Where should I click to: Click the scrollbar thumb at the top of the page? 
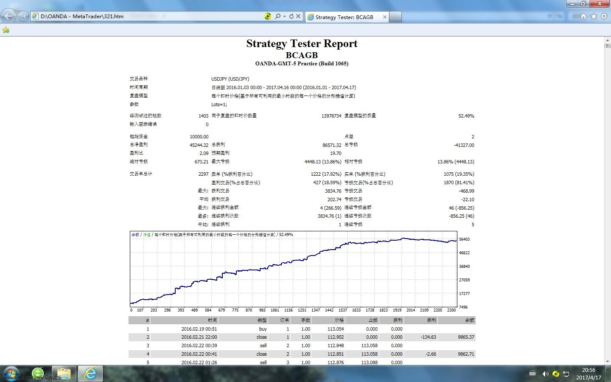(x=607, y=46)
